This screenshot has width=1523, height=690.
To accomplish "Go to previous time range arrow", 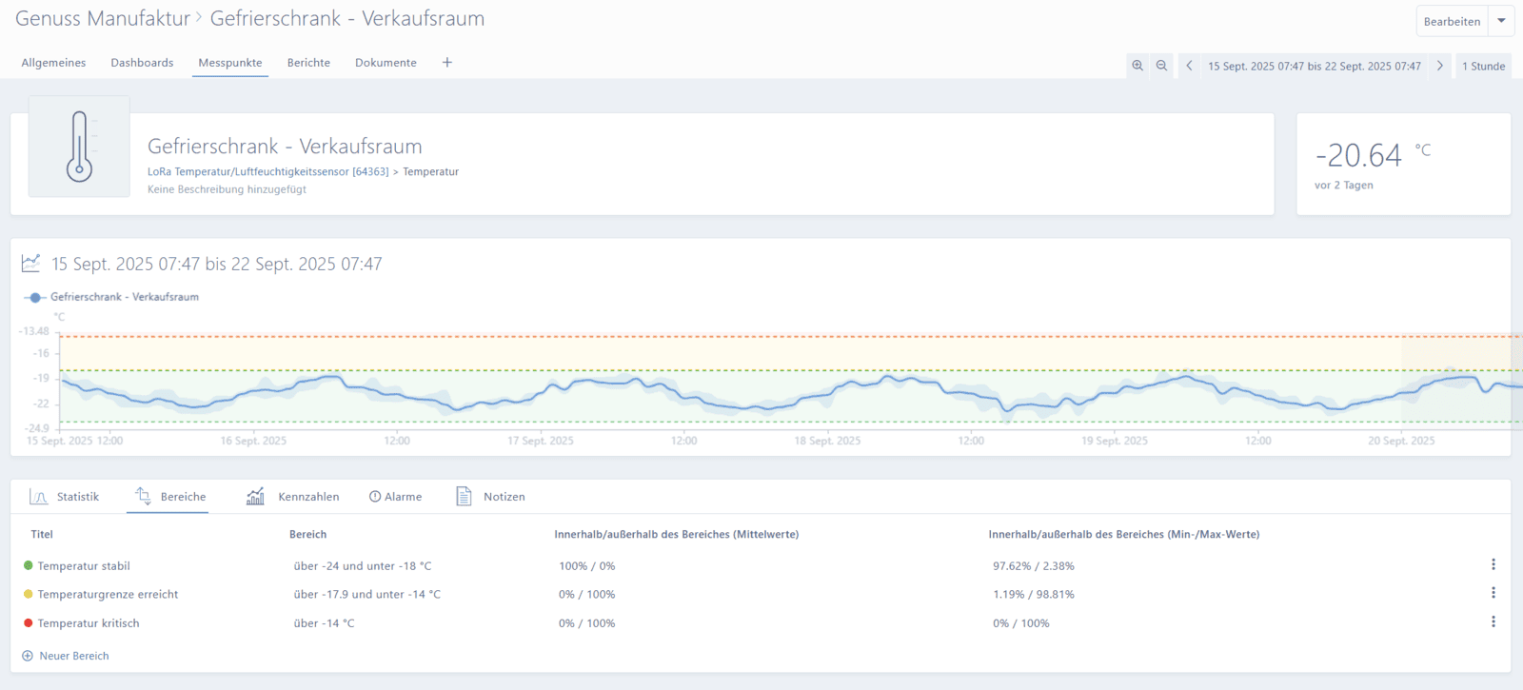I will tap(1189, 66).
